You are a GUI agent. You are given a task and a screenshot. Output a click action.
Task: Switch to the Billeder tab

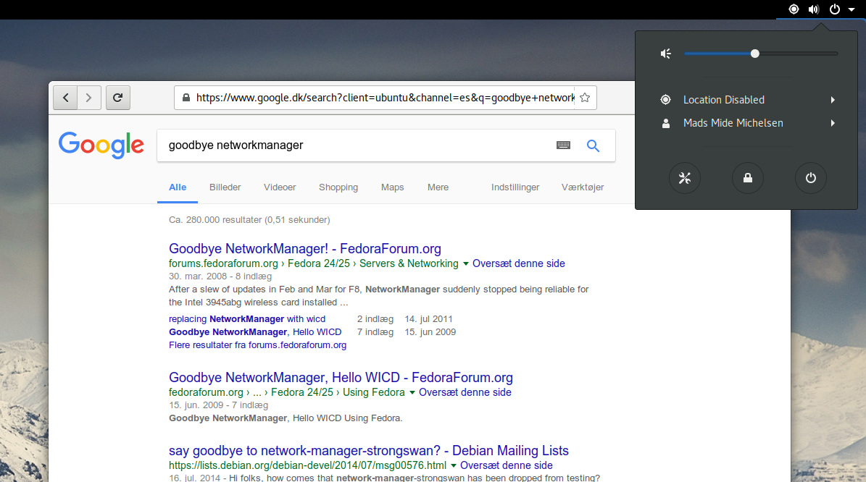(225, 187)
